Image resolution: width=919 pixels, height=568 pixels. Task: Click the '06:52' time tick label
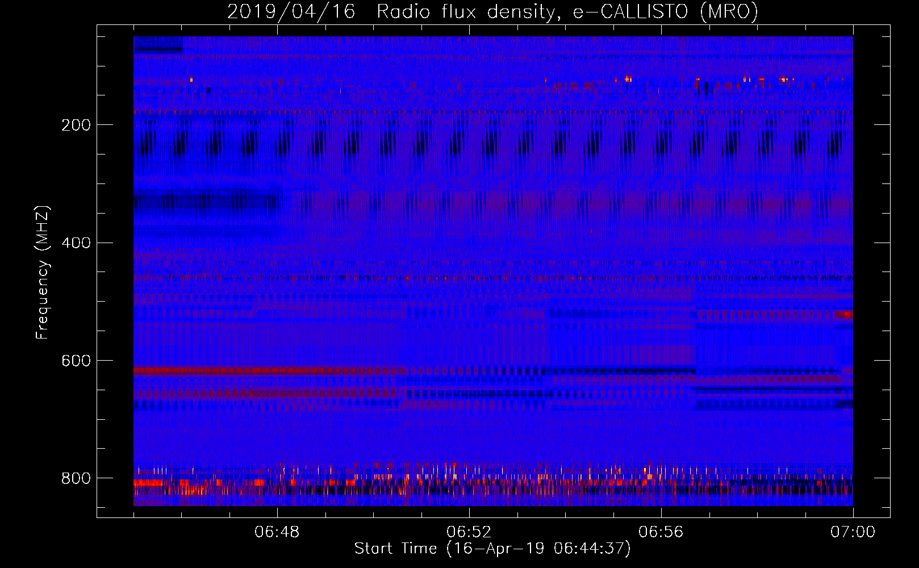469,532
